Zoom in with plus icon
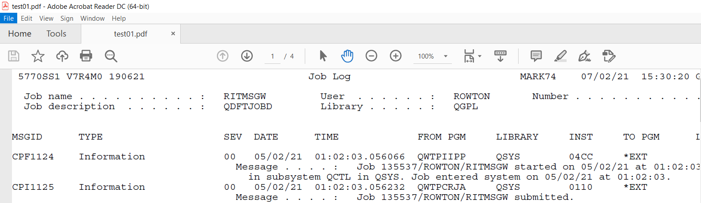701x203 pixels. click(396, 56)
